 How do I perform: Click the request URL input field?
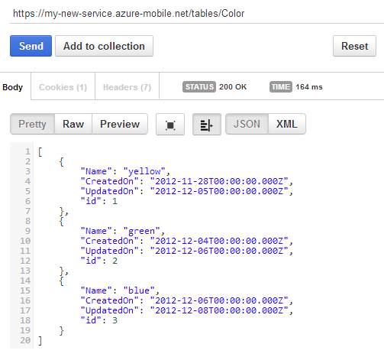196,14
